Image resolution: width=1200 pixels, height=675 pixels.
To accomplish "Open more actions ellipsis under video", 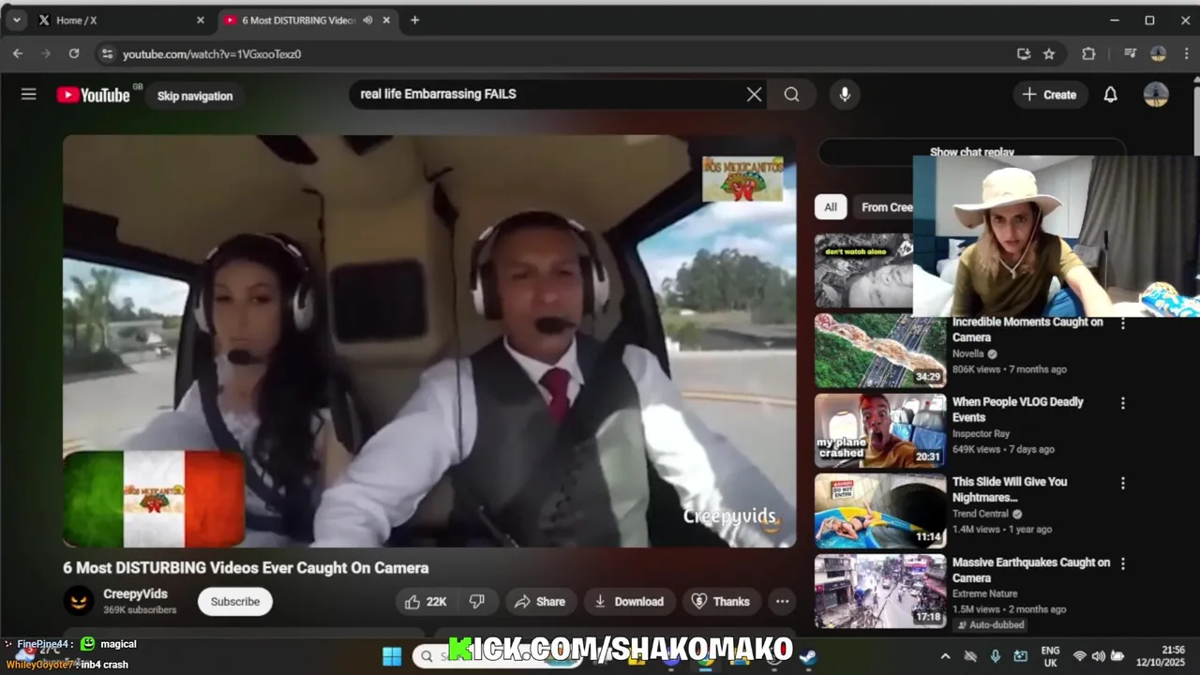I will click(x=782, y=602).
